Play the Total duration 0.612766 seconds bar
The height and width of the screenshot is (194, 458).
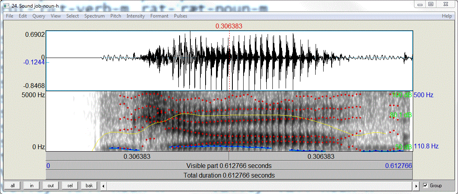pos(229,175)
